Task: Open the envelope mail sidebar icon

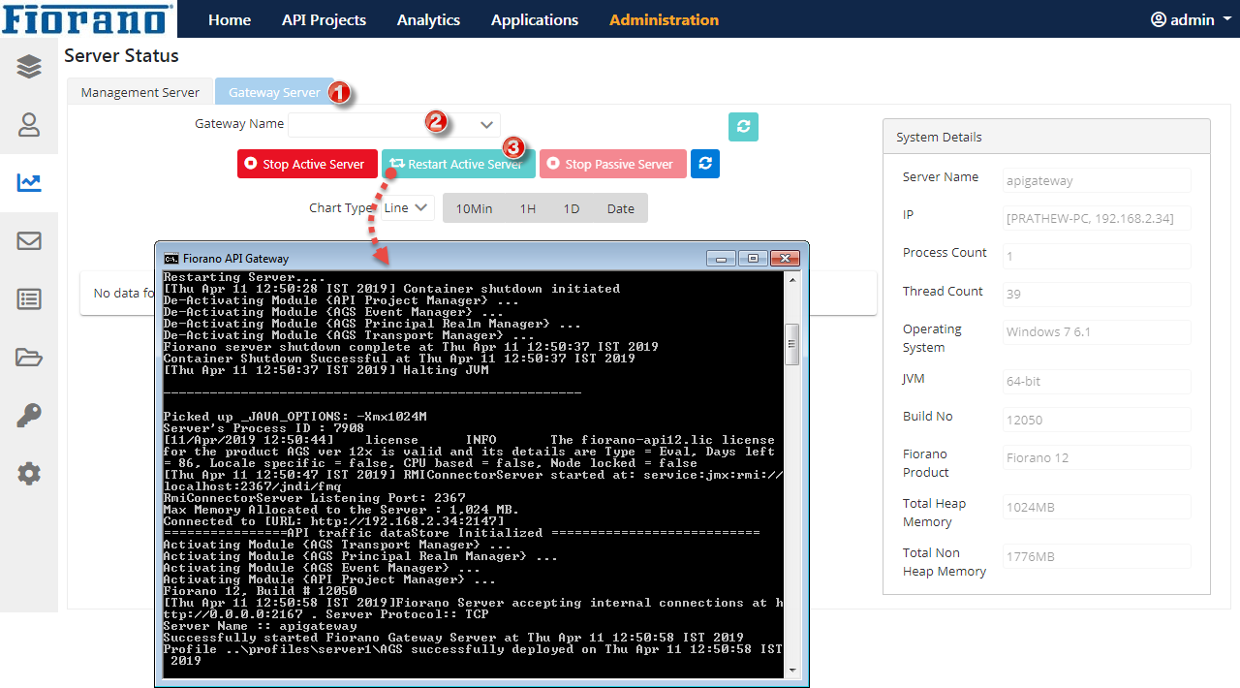Action: click(29, 240)
